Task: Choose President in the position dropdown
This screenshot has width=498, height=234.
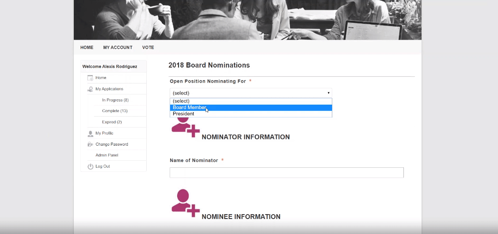Action: [x=251, y=114]
